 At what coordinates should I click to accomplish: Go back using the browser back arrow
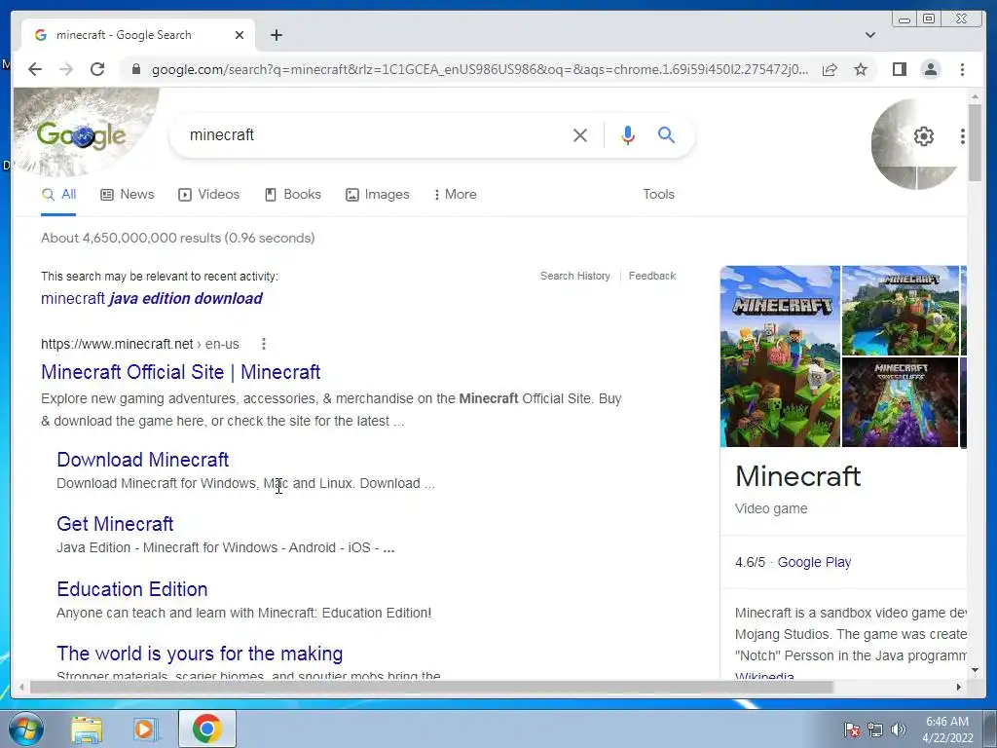pyautogui.click(x=35, y=69)
